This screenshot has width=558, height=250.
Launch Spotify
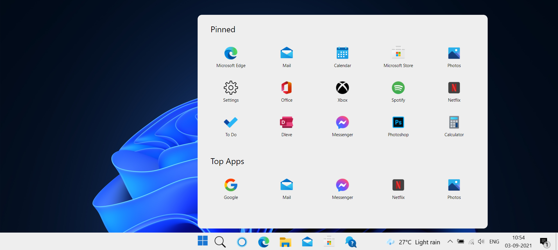pyautogui.click(x=398, y=92)
